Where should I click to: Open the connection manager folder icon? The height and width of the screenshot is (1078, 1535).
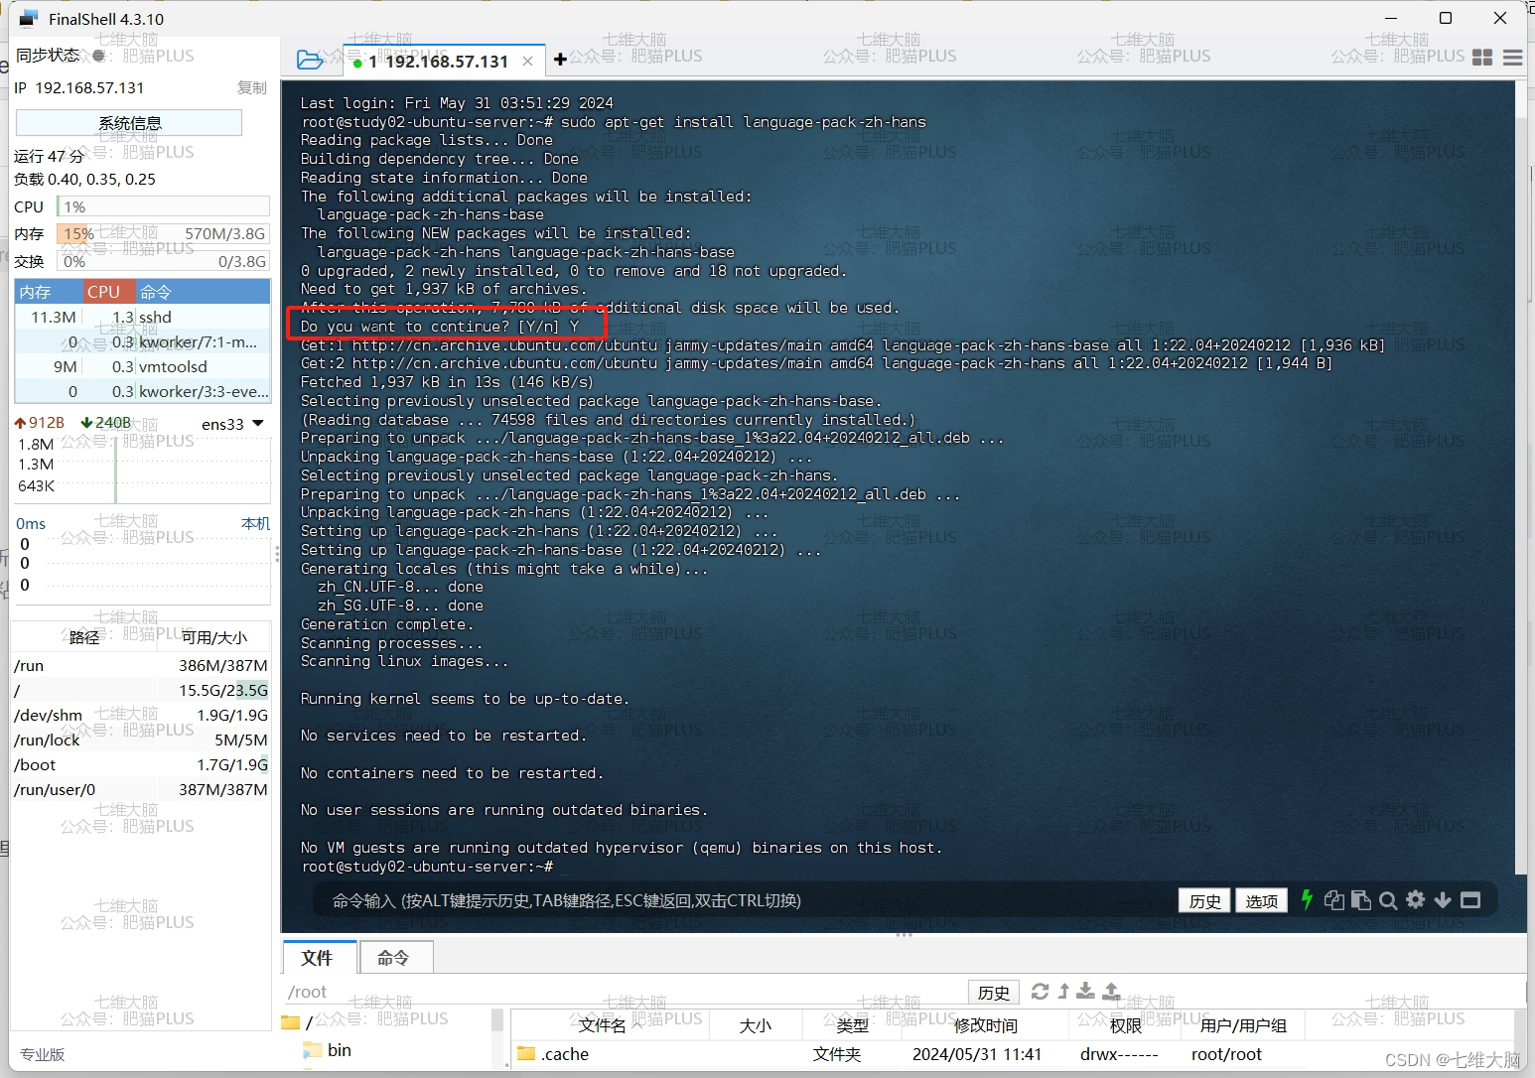point(311,61)
